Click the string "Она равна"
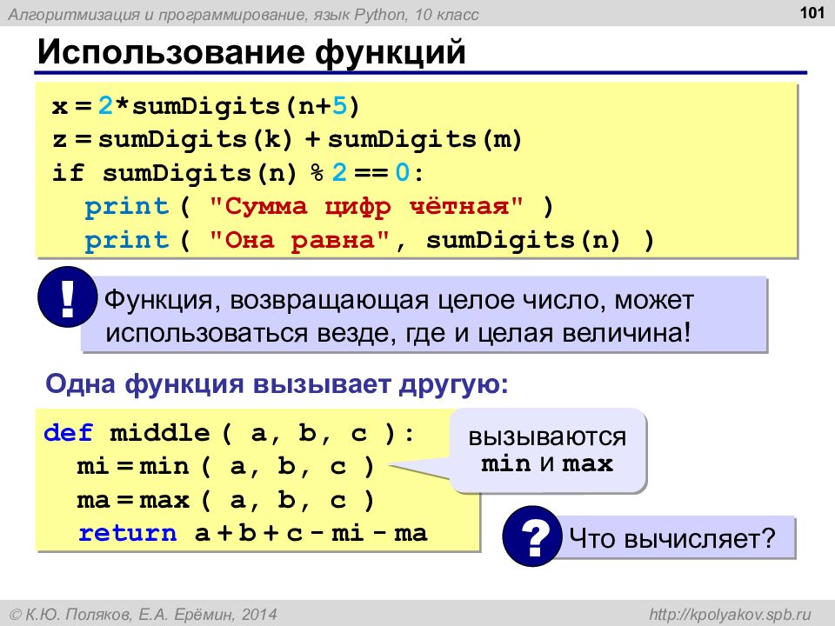Viewport: 835px width, 626px height. 300,240
